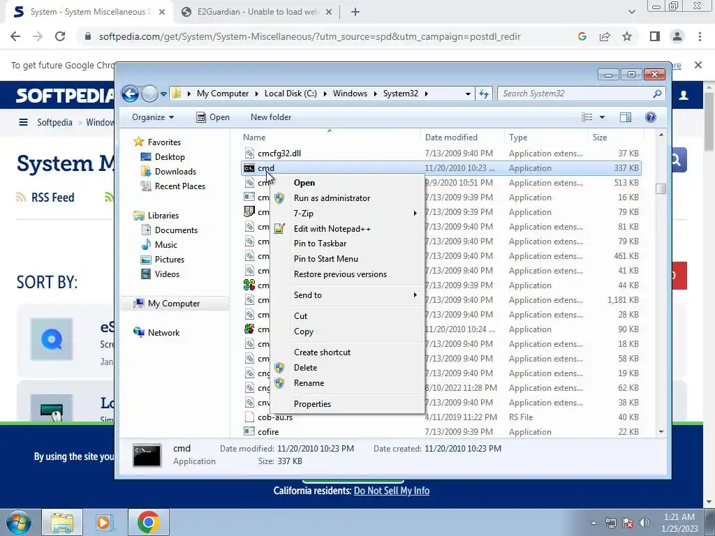The width and height of the screenshot is (715, 536).
Task: Click Do Not Sell My Info link
Action: click(392, 491)
